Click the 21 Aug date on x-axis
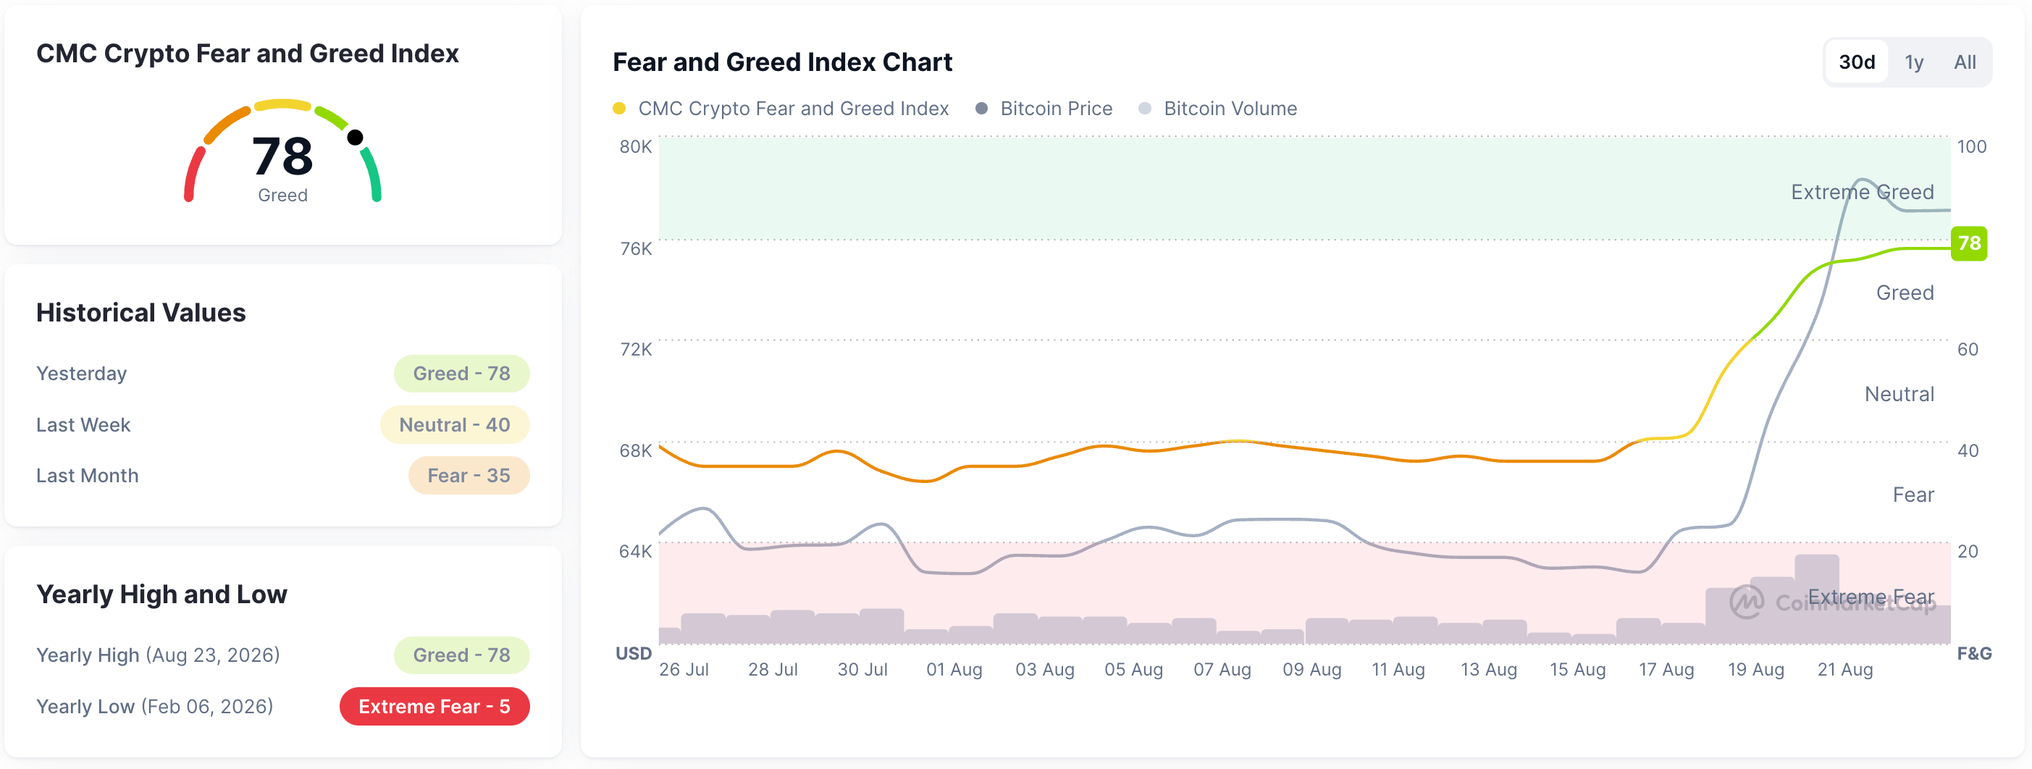Viewport: 2032px width, 769px height. (1844, 669)
